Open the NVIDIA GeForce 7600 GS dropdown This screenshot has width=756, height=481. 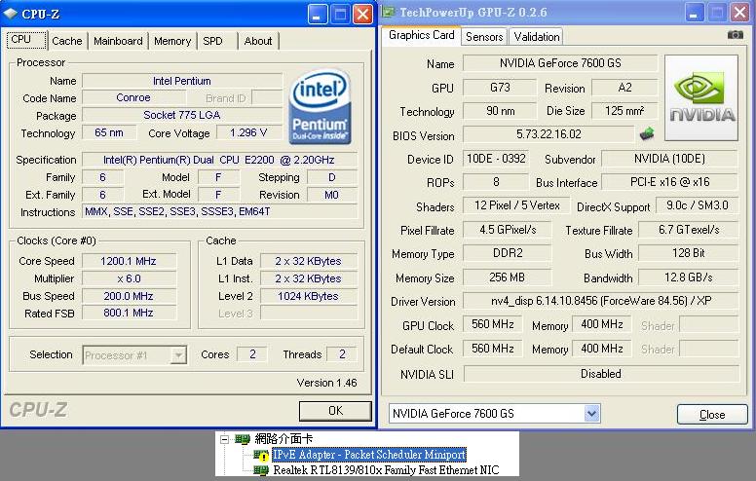click(591, 414)
